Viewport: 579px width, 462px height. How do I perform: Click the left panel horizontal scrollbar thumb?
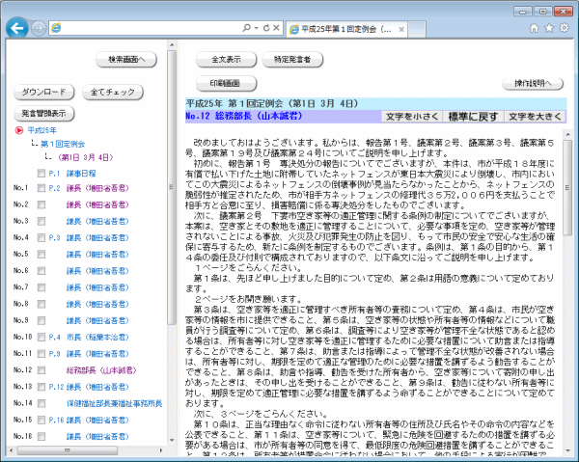click(x=68, y=450)
